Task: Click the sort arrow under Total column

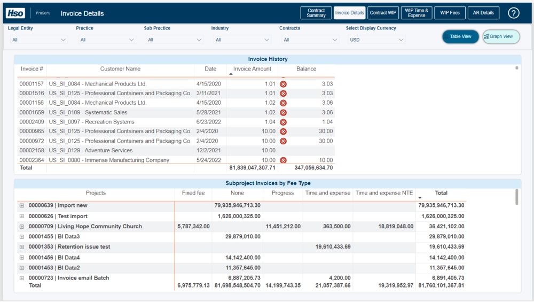Action: [x=420, y=198]
